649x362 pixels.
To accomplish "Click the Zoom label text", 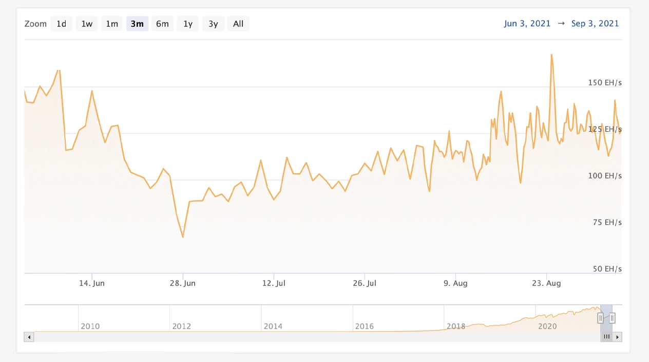I will (x=35, y=24).
